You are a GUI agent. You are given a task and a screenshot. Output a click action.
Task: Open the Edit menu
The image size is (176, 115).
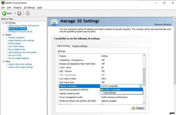[x=9, y=7]
